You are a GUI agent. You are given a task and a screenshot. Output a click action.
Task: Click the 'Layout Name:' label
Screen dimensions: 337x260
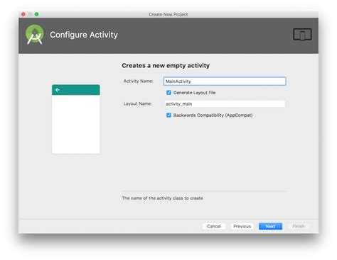tap(137, 103)
